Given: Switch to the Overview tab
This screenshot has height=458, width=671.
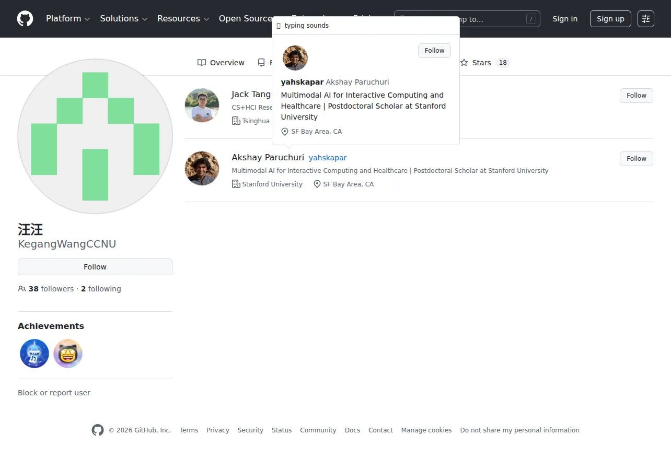Looking at the screenshot, I should point(221,63).
